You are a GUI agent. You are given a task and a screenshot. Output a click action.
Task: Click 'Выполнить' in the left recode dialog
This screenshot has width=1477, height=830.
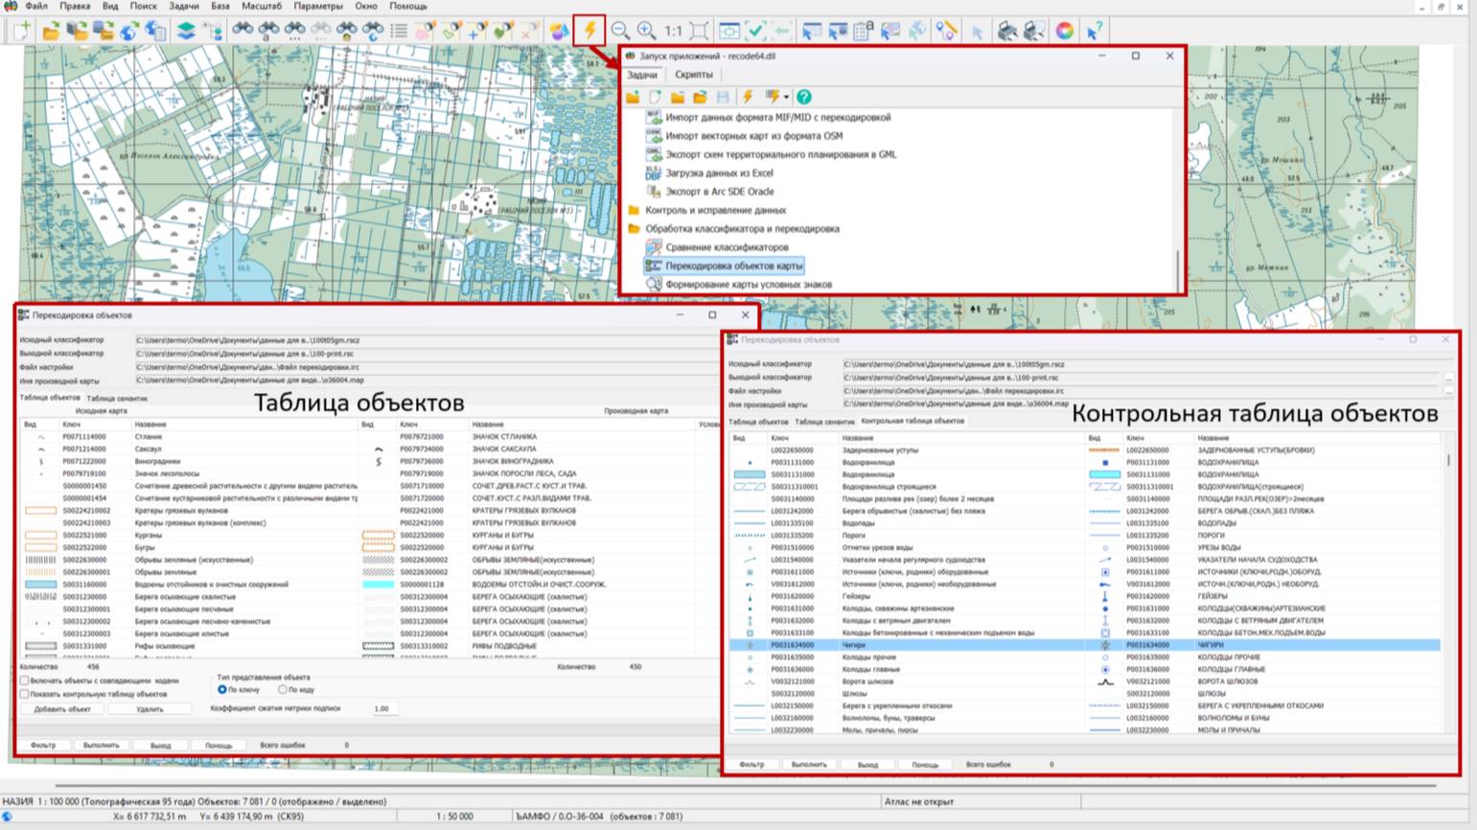point(101,745)
